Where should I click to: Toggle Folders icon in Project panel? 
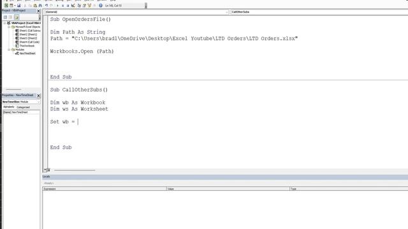(x=17, y=17)
